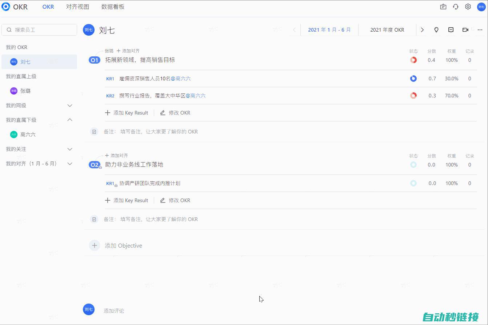Screen dimensions: 488x325
Task: Select 刘七 under 我的 OKR
Action: [39, 62]
